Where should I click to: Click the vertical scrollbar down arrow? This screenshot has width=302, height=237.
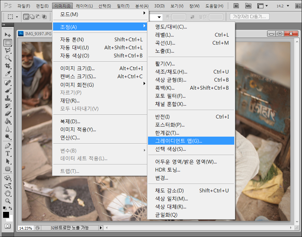(x=297, y=222)
